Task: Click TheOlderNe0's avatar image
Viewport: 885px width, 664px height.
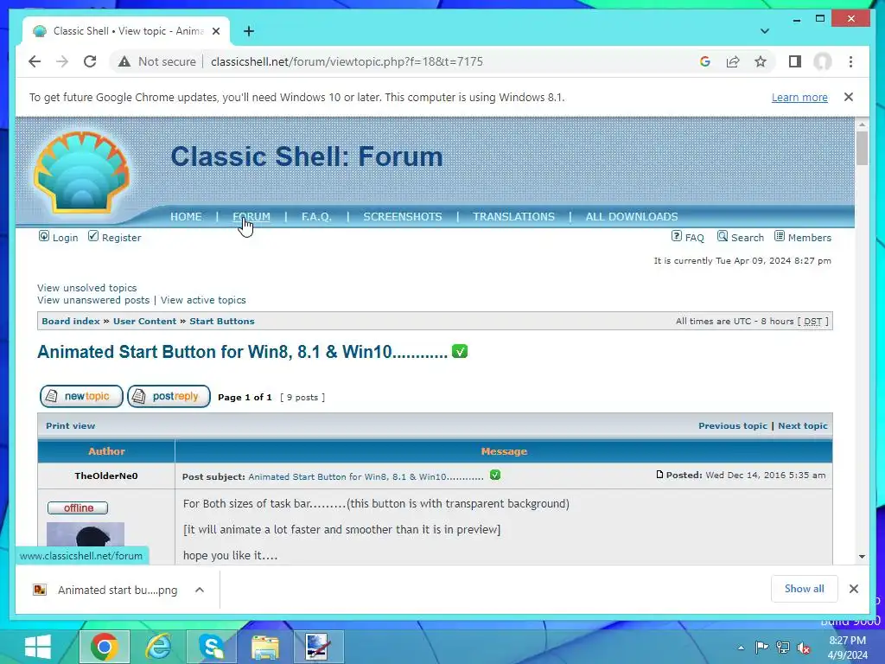Action: pos(86,534)
